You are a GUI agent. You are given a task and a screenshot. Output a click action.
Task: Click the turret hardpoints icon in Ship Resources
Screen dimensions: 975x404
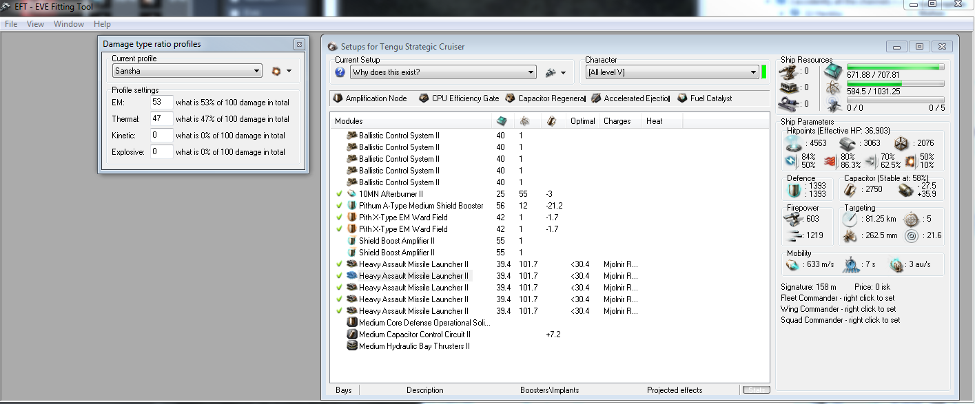[789, 71]
